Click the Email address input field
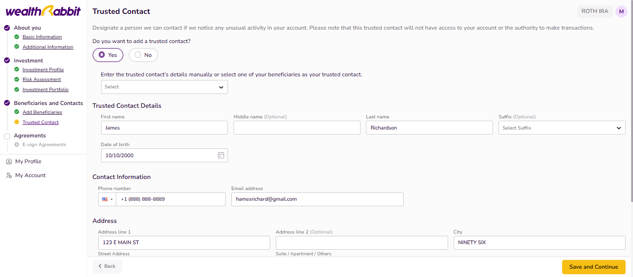 [317, 199]
